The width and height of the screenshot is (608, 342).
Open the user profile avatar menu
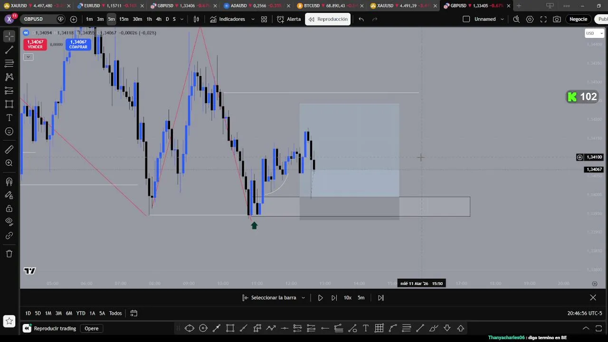[x=9, y=19]
